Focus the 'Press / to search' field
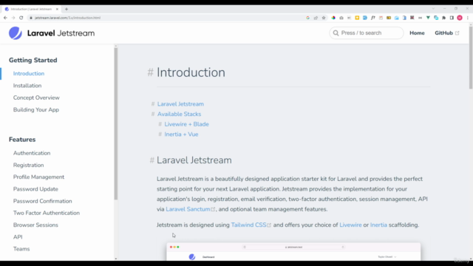This screenshot has height=266, width=473. click(x=367, y=33)
